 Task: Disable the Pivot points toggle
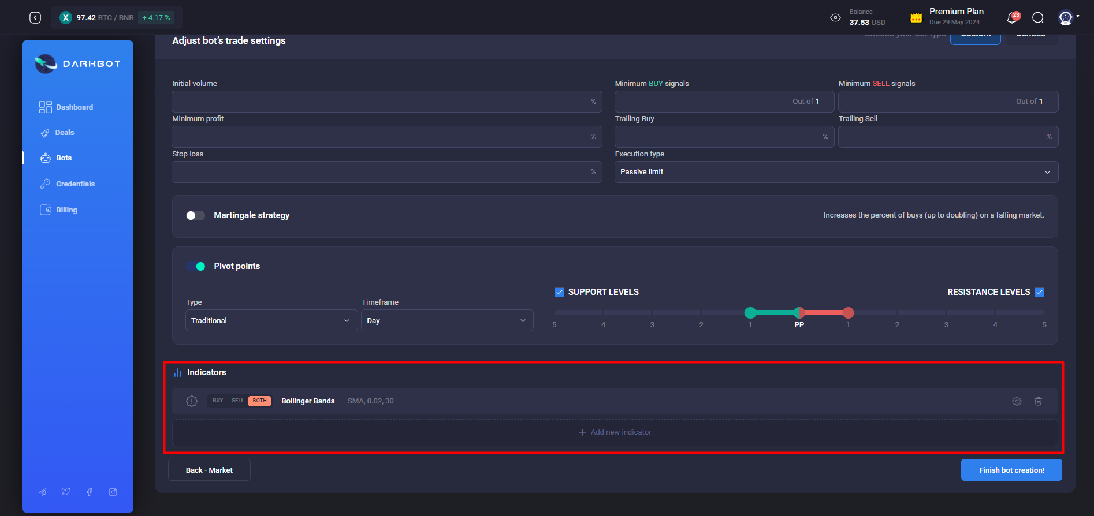(x=196, y=266)
